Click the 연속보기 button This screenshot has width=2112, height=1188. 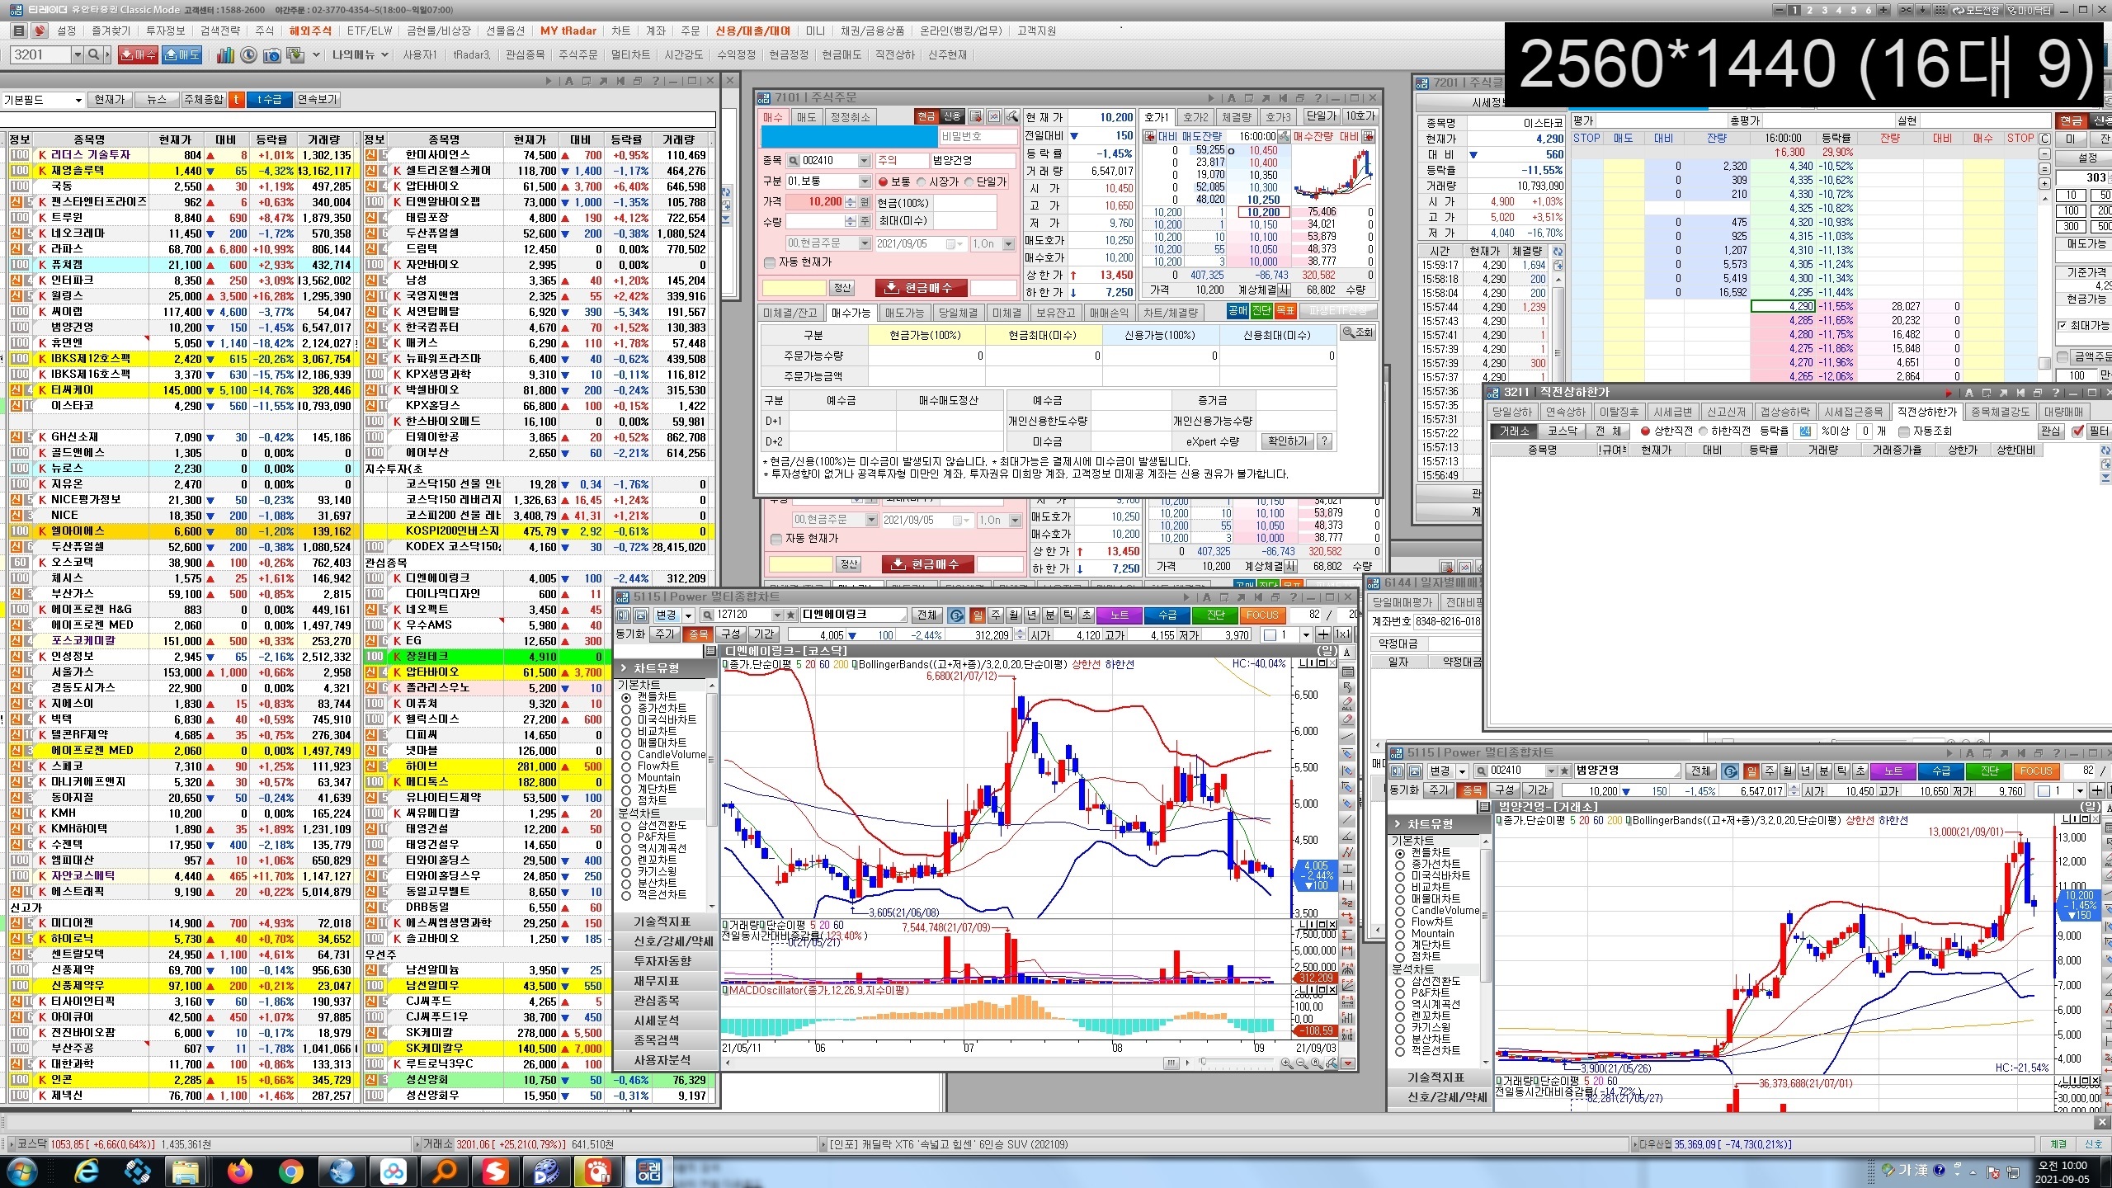coord(317,100)
